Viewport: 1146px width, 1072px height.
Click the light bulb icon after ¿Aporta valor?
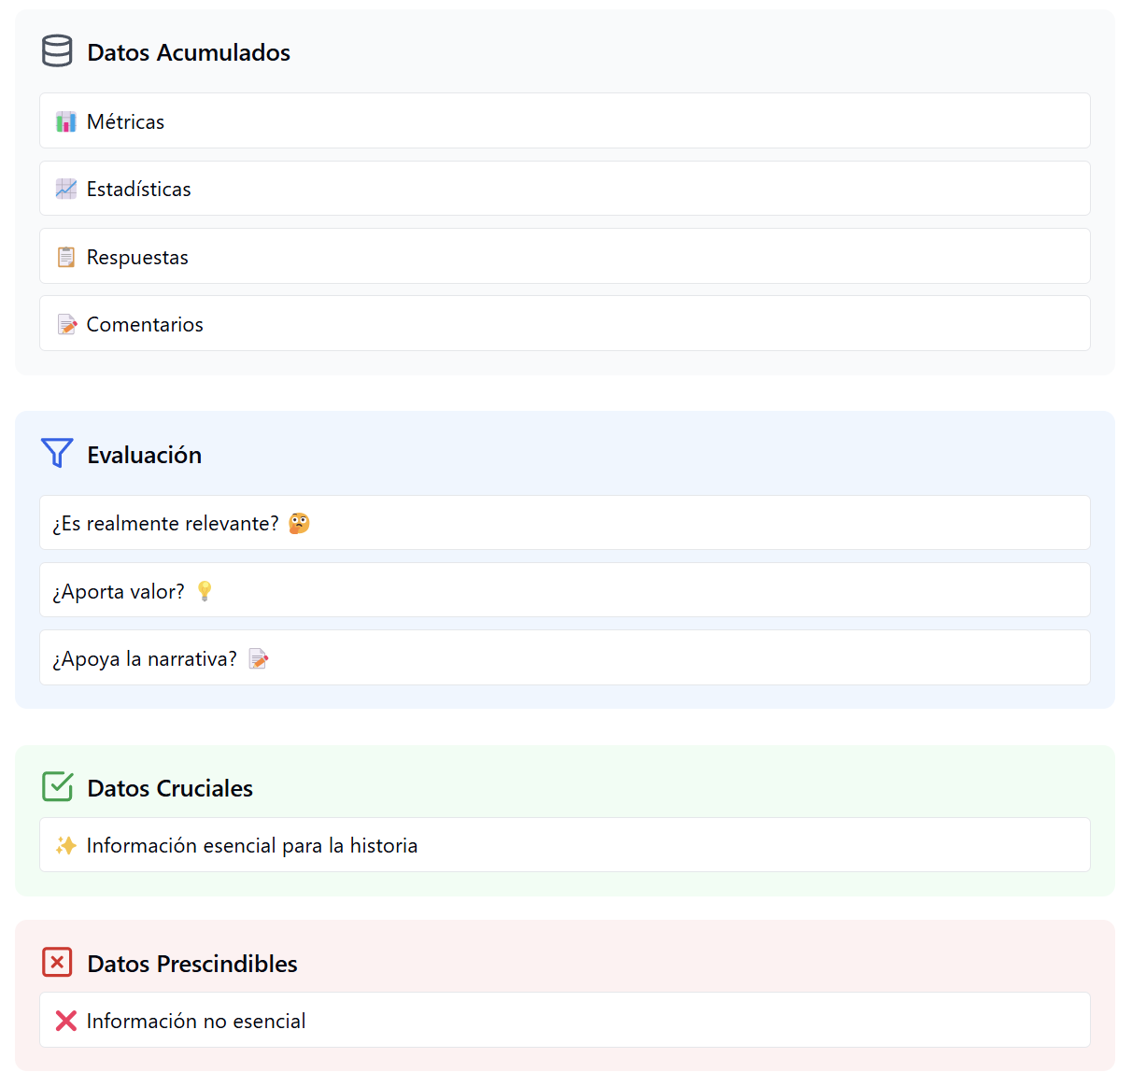click(x=205, y=591)
